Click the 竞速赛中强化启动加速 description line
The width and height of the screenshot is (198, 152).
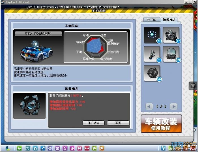(29, 72)
